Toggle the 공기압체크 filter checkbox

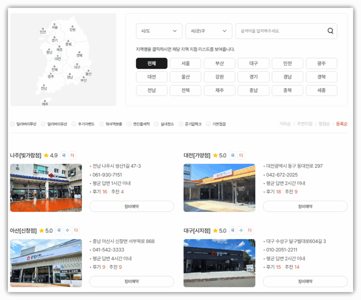tap(181, 124)
